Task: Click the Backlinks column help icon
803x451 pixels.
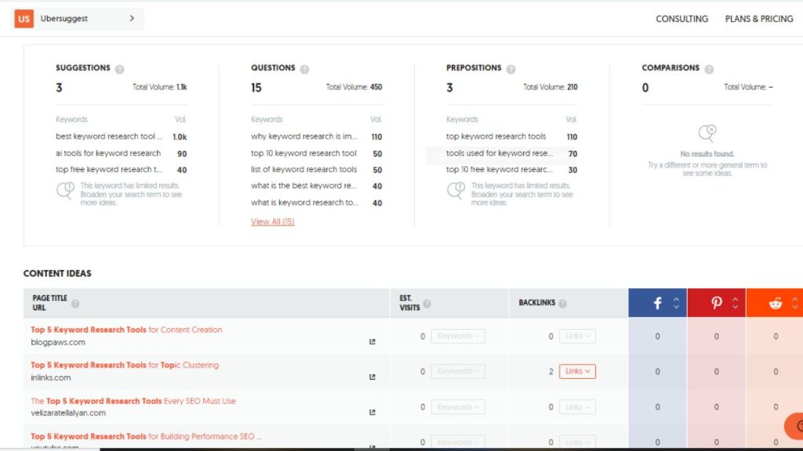Action: (562, 304)
